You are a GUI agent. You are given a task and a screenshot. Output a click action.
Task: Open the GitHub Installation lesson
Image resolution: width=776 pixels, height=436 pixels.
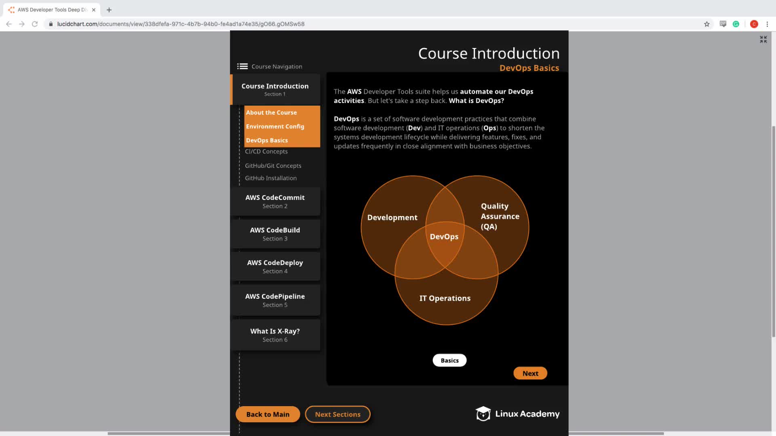[271, 178]
